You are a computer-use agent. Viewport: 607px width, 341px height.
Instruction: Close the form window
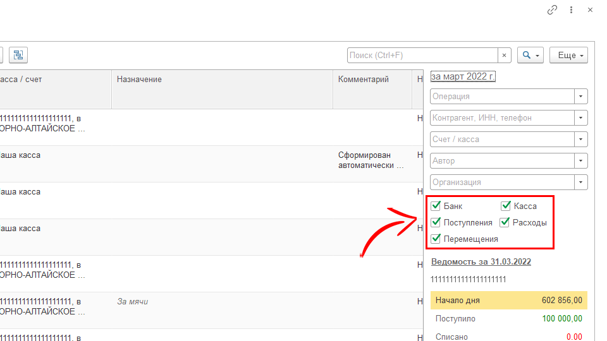(590, 10)
